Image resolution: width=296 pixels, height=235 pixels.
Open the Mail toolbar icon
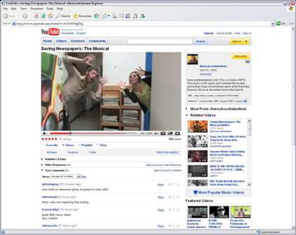point(105,16)
